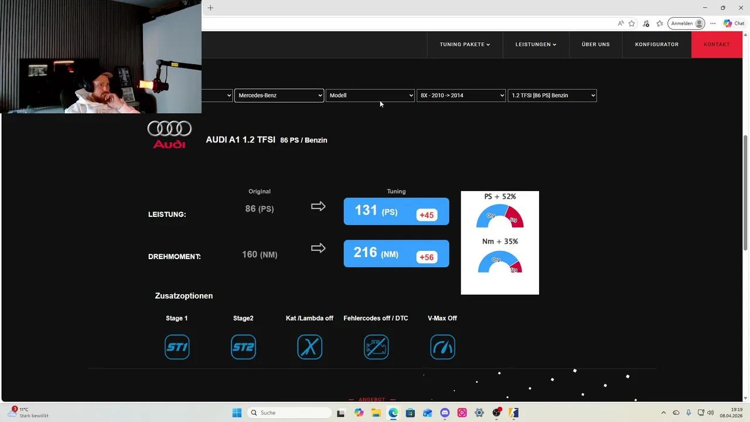Open the Windows Start menu
750x422 pixels.
pyautogui.click(x=237, y=413)
